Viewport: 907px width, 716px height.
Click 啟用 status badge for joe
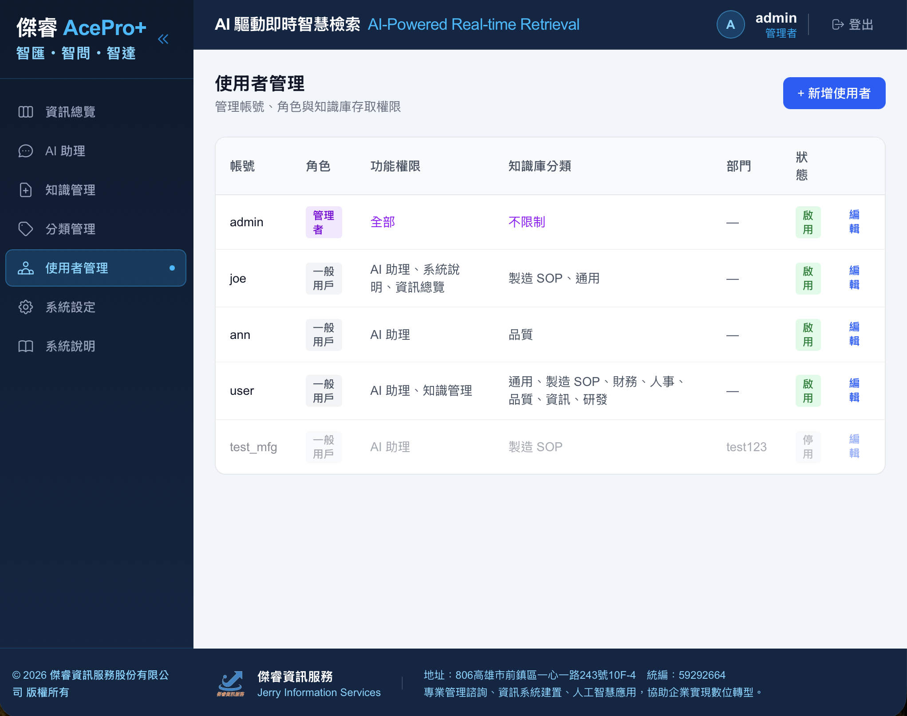click(x=808, y=278)
